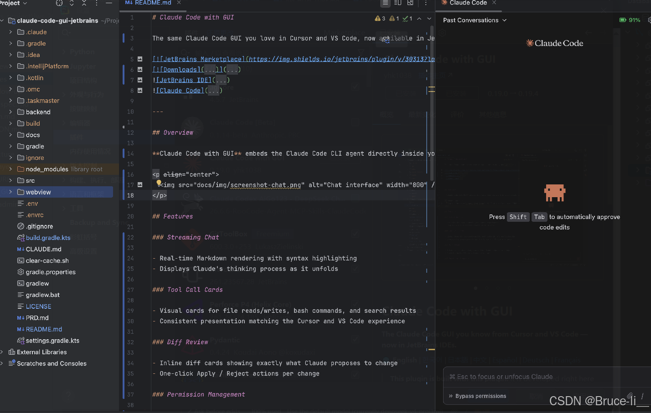Expand the .claude folder
Viewport: 651px width, 413px height.
10,32
